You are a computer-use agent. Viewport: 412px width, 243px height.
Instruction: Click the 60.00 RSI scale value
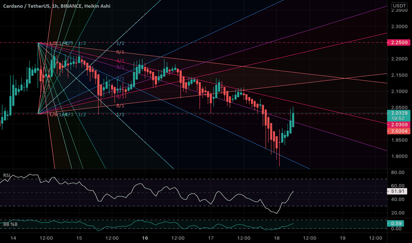click(x=397, y=186)
